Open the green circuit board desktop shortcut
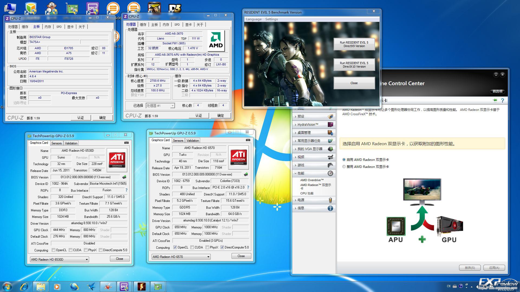520x292 pixels. [72, 8]
